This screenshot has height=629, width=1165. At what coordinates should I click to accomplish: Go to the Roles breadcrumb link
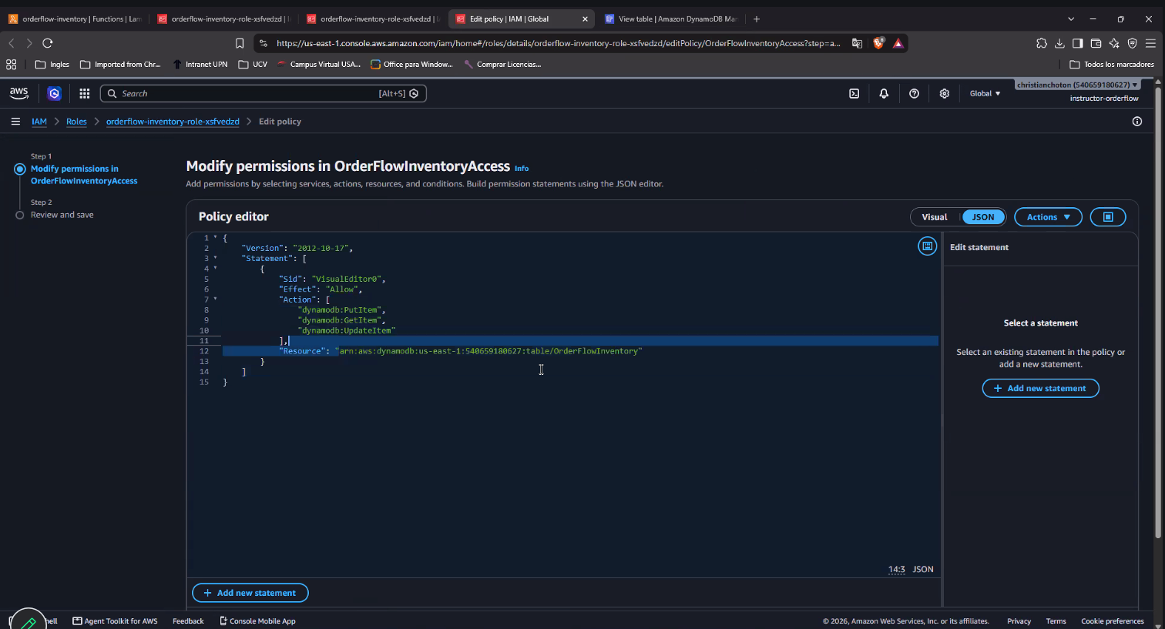tap(76, 122)
